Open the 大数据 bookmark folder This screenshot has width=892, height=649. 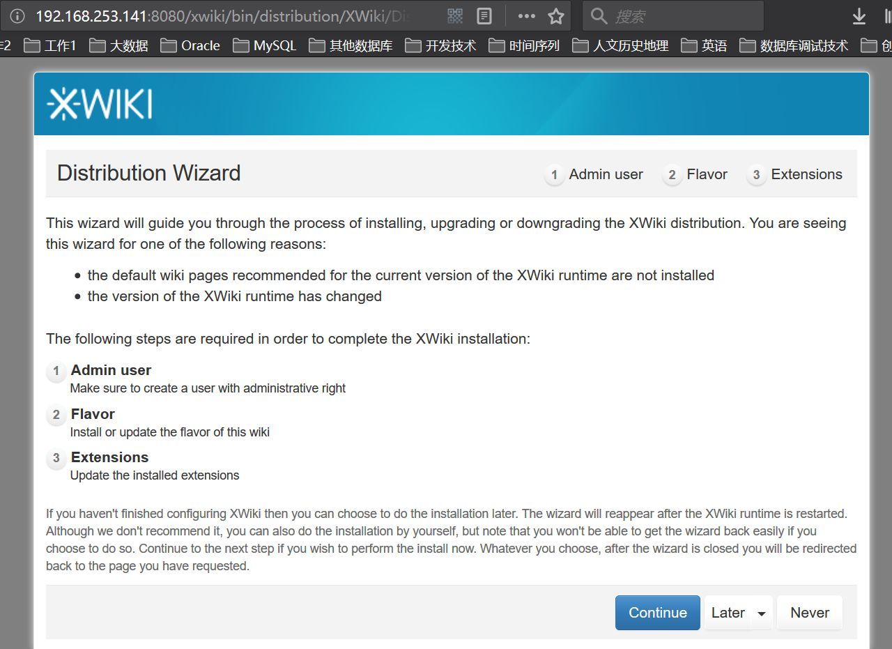pos(119,45)
